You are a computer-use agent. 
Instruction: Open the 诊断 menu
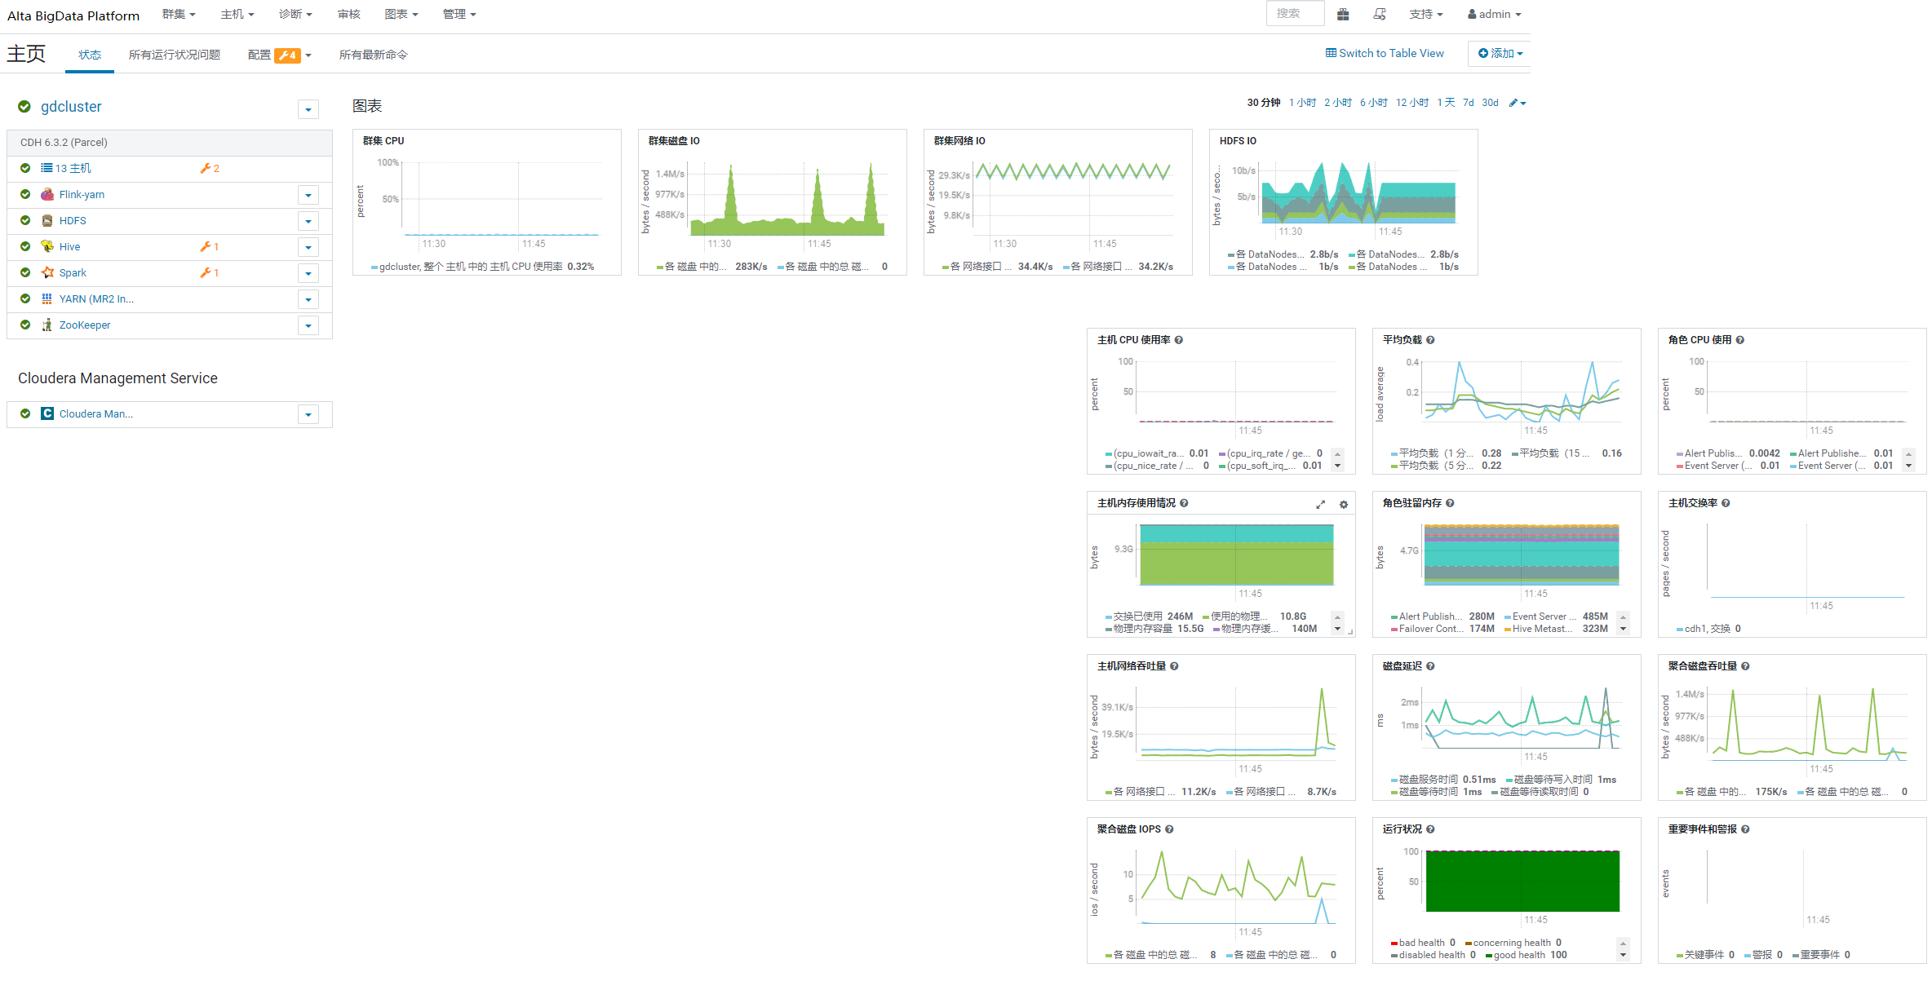tap(295, 14)
